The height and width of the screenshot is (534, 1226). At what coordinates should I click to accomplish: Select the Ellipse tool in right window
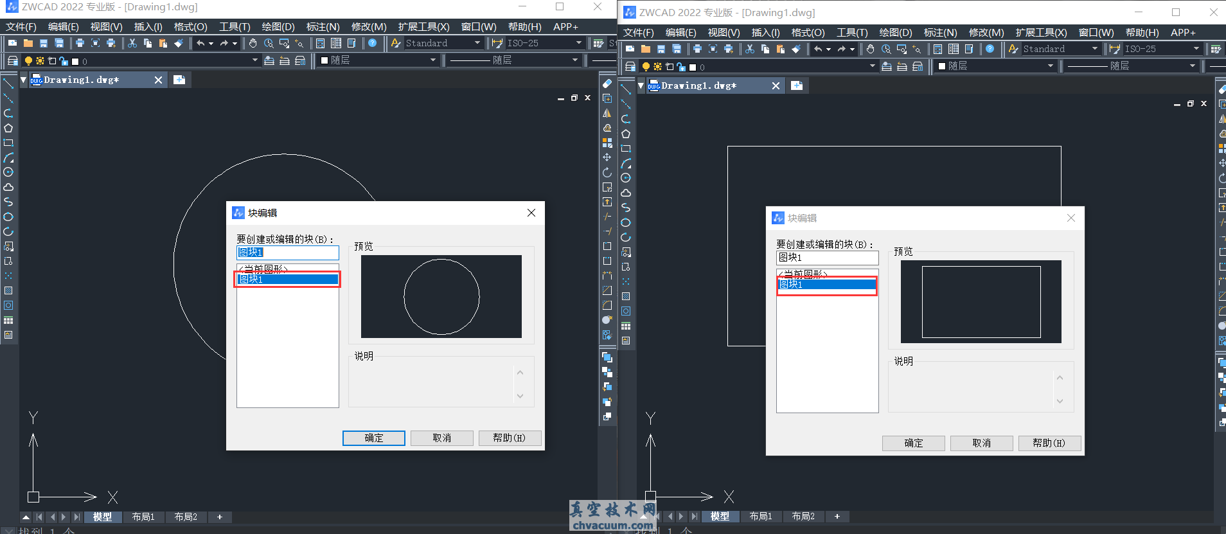(x=626, y=222)
